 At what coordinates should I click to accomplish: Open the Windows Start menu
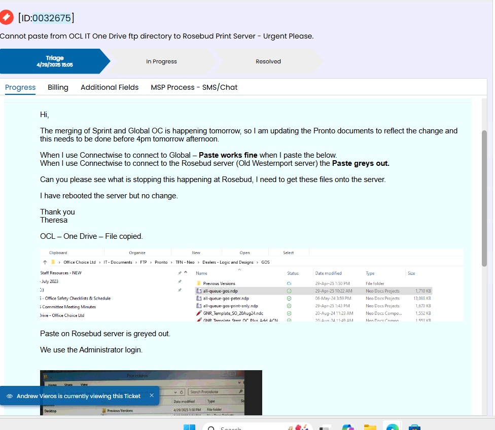pos(189,427)
